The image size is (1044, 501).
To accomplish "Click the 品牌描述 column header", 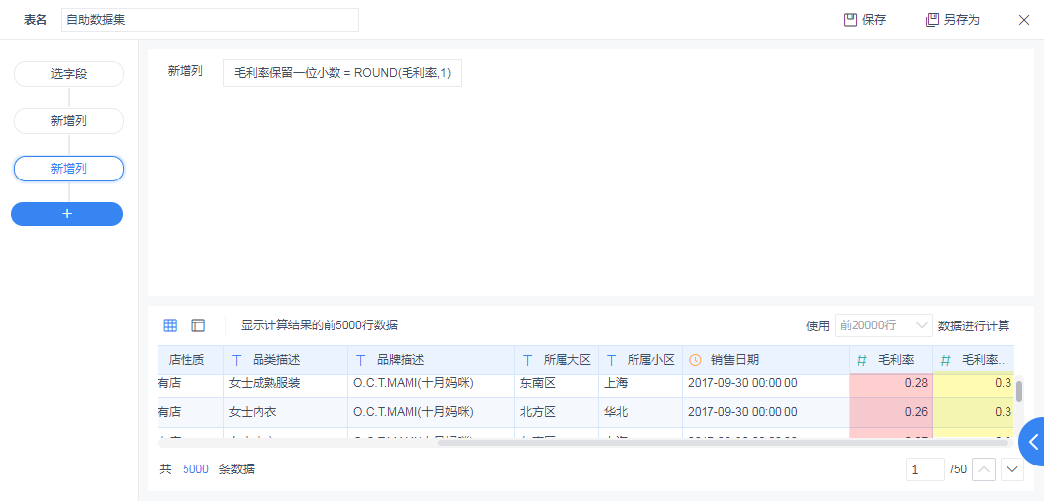I will coord(431,360).
